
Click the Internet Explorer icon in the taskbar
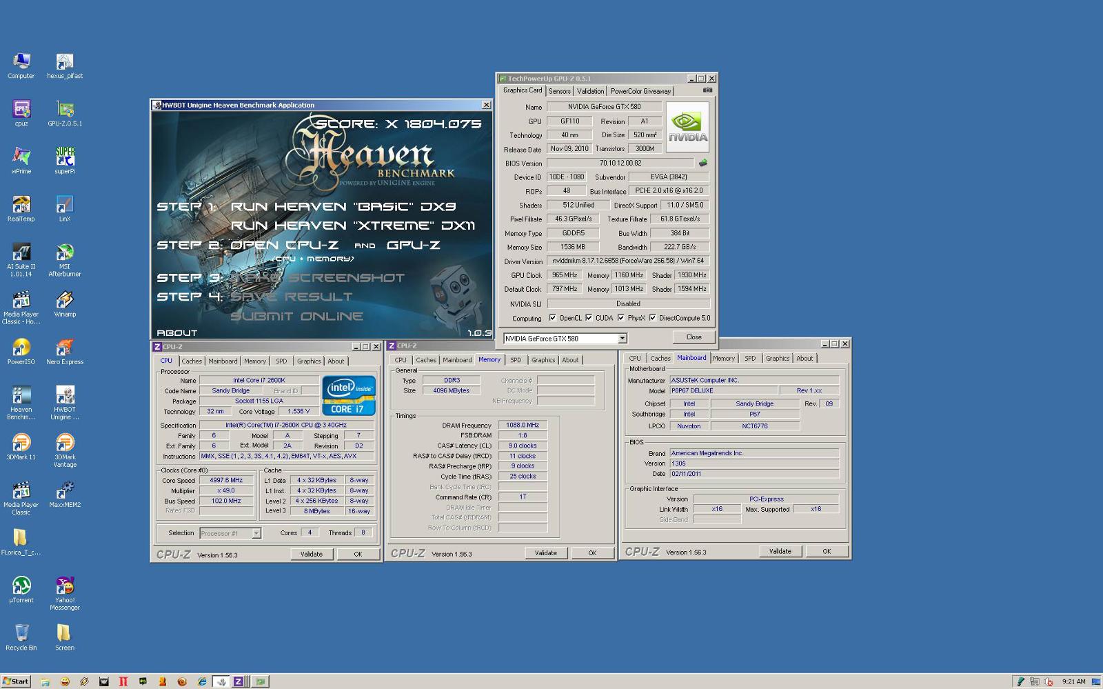tap(202, 681)
